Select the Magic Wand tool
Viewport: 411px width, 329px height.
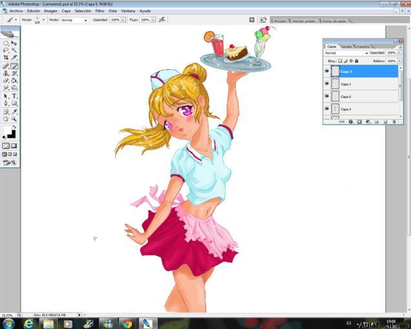(14, 50)
